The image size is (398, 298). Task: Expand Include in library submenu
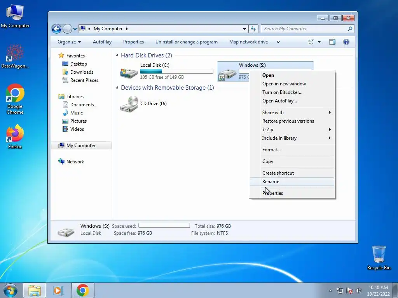(x=292, y=138)
